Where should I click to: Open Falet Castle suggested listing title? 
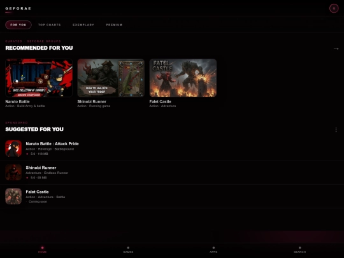(37, 192)
